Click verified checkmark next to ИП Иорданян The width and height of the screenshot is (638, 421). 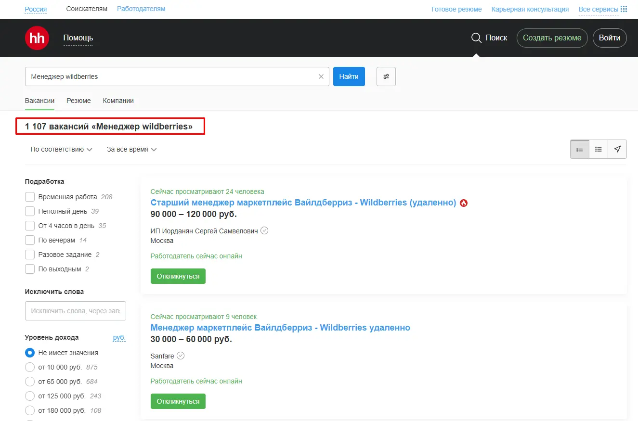(x=264, y=230)
